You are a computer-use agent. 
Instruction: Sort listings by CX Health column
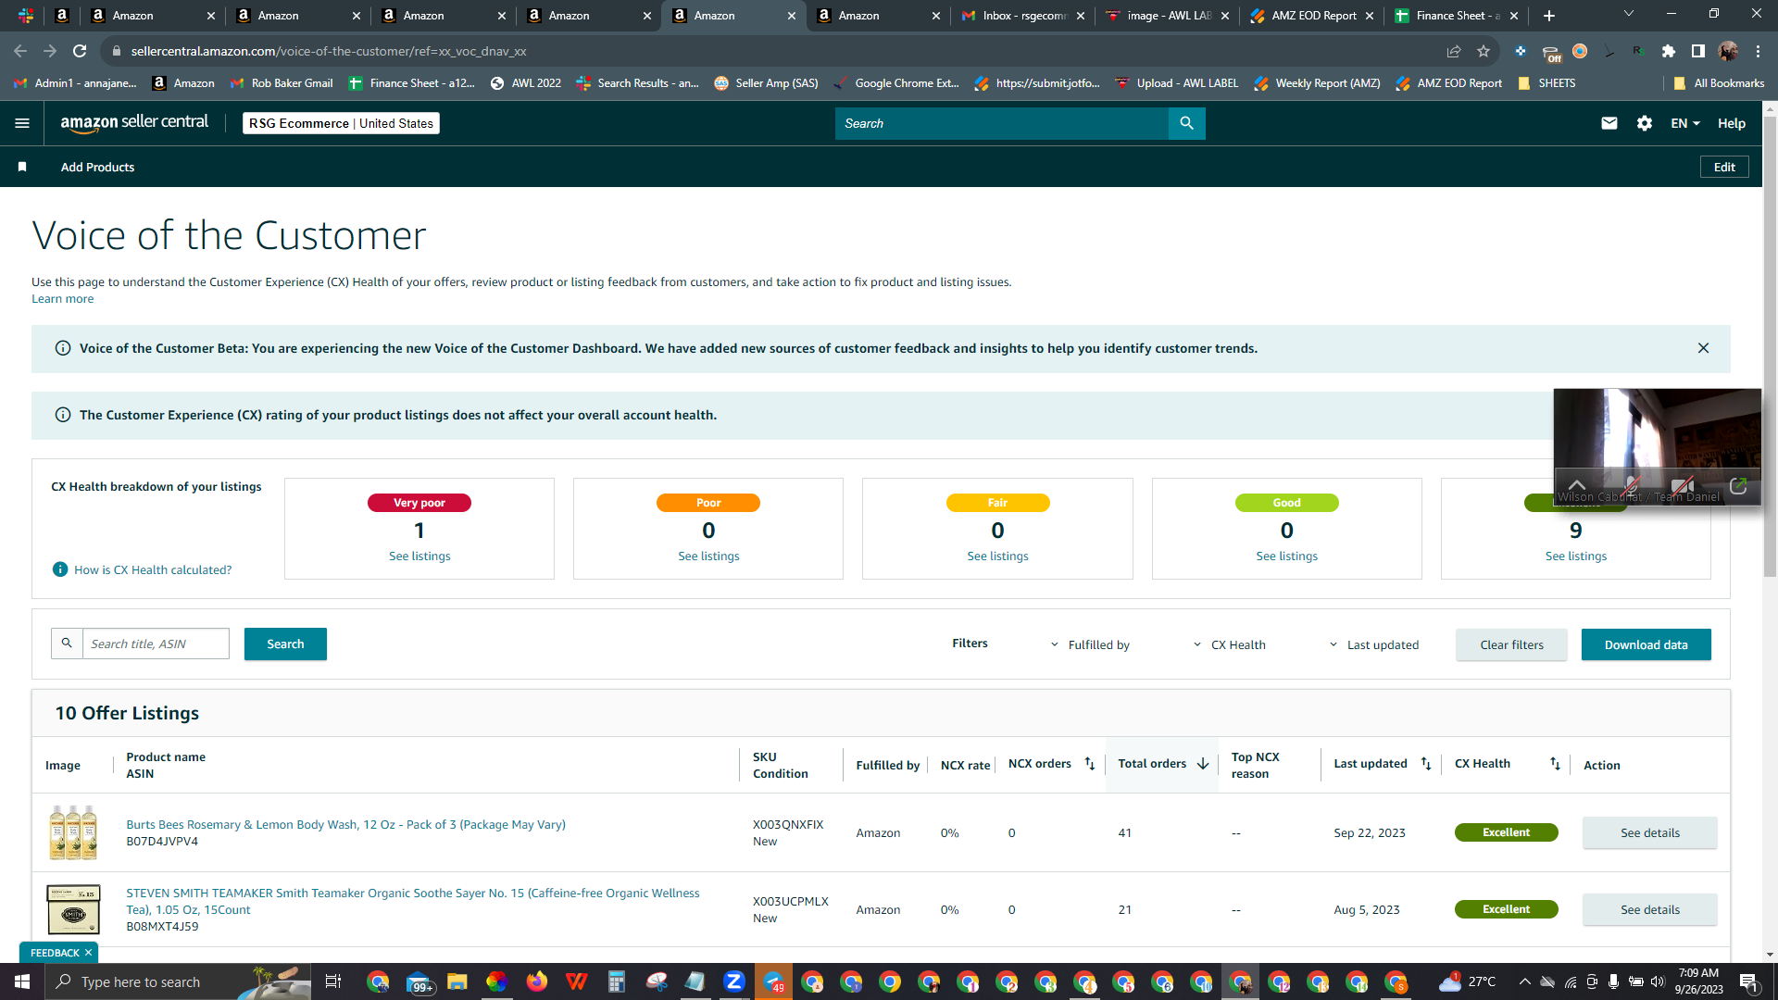[x=1555, y=764]
